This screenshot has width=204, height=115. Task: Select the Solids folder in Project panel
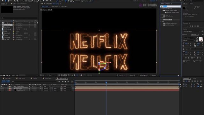pos(6,31)
